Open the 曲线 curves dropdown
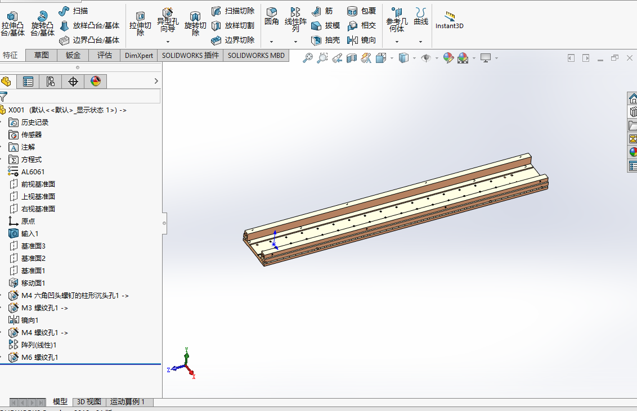This screenshot has width=637, height=411. [x=420, y=42]
